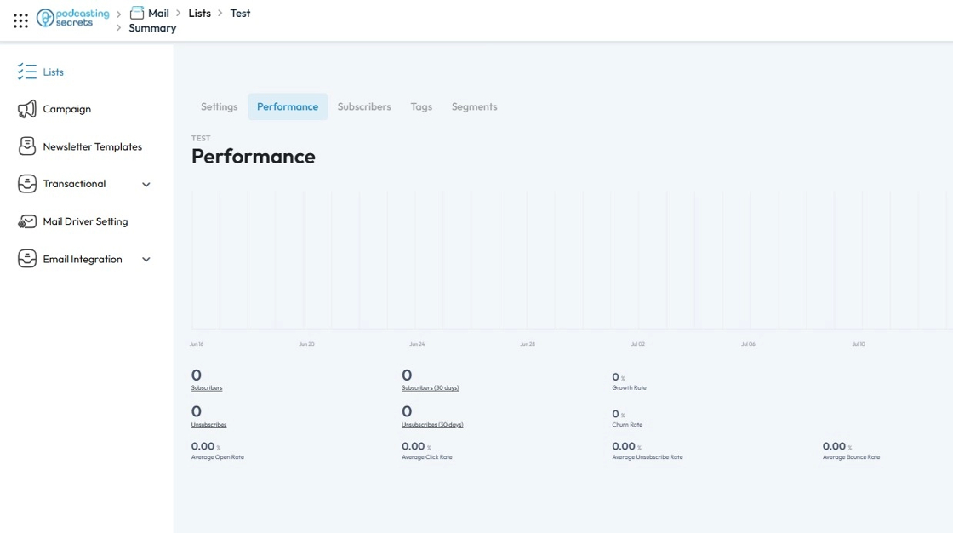Click the Email Integration icon
The width and height of the screenshot is (953, 533).
[x=27, y=259]
